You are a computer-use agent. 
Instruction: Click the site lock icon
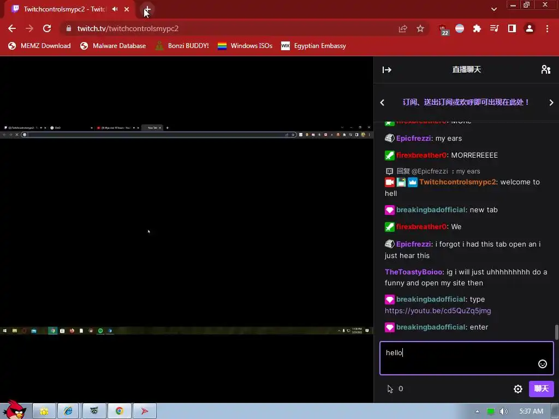(68, 28)
